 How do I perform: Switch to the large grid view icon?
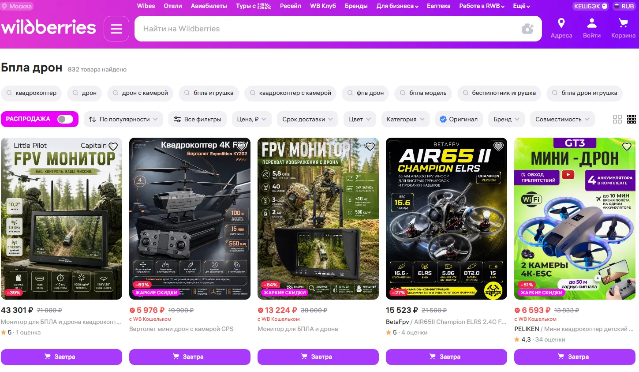(x=617, y=119)
